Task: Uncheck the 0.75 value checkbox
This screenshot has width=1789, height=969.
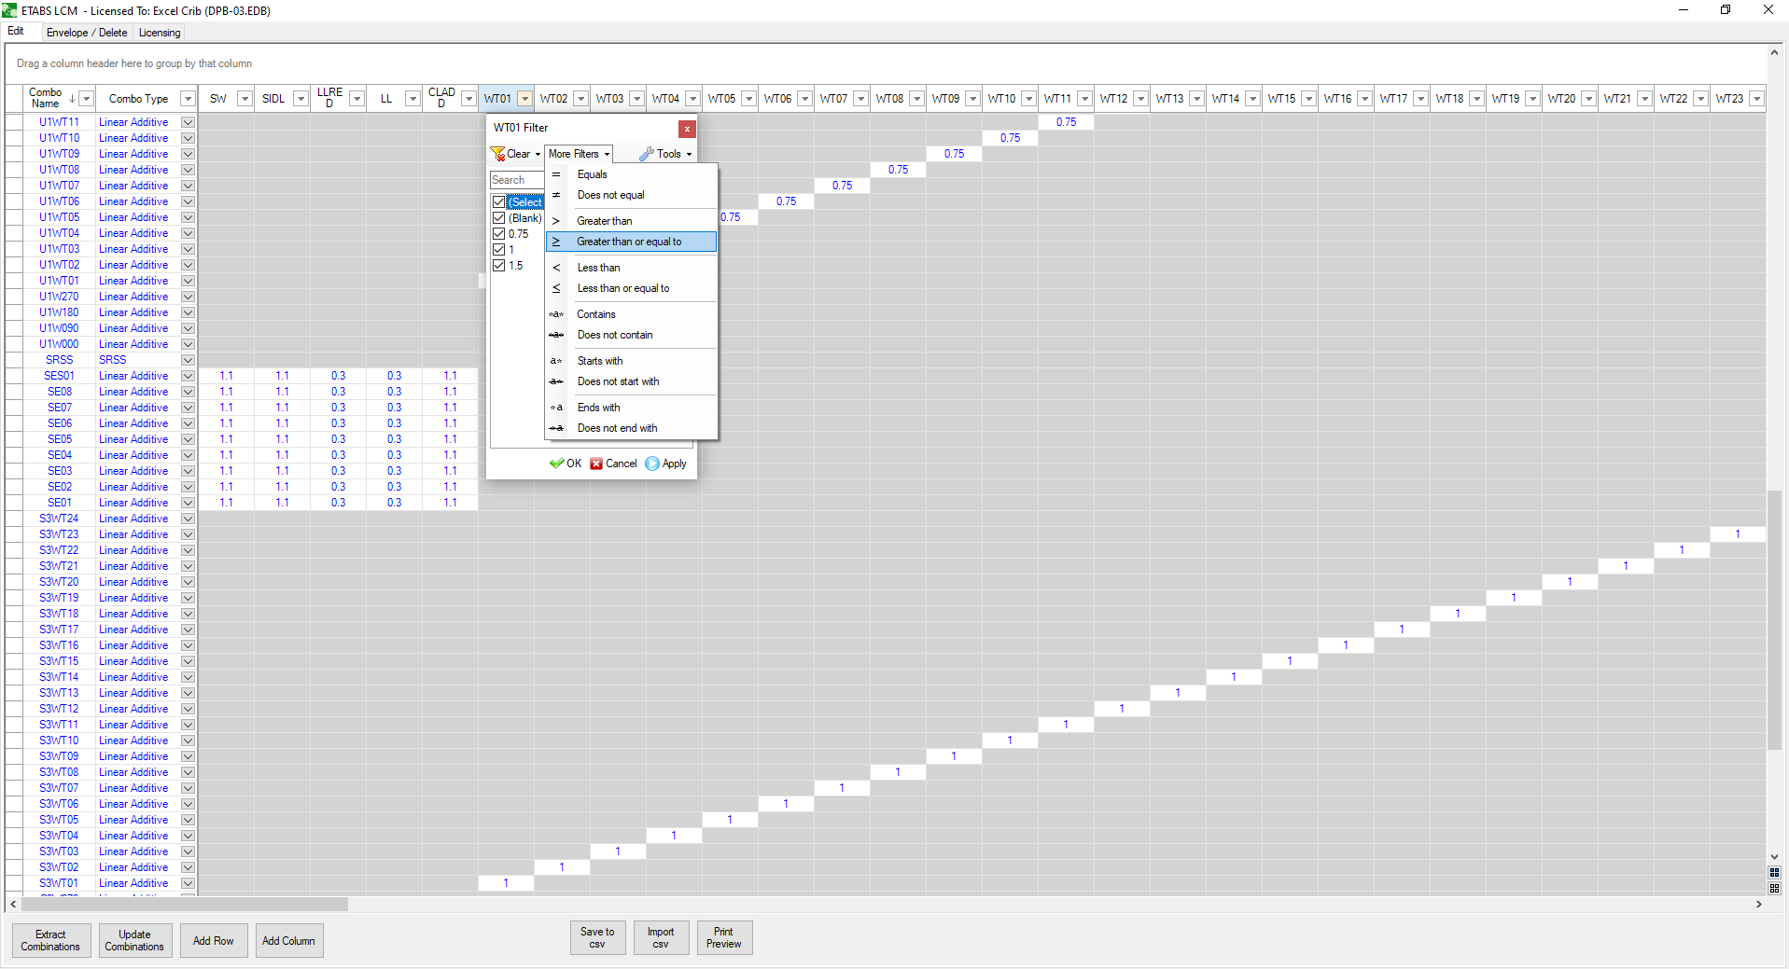Action: pos(499,234)
